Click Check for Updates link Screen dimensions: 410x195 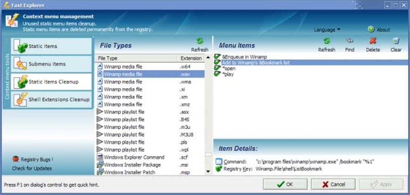click(32, 168)
